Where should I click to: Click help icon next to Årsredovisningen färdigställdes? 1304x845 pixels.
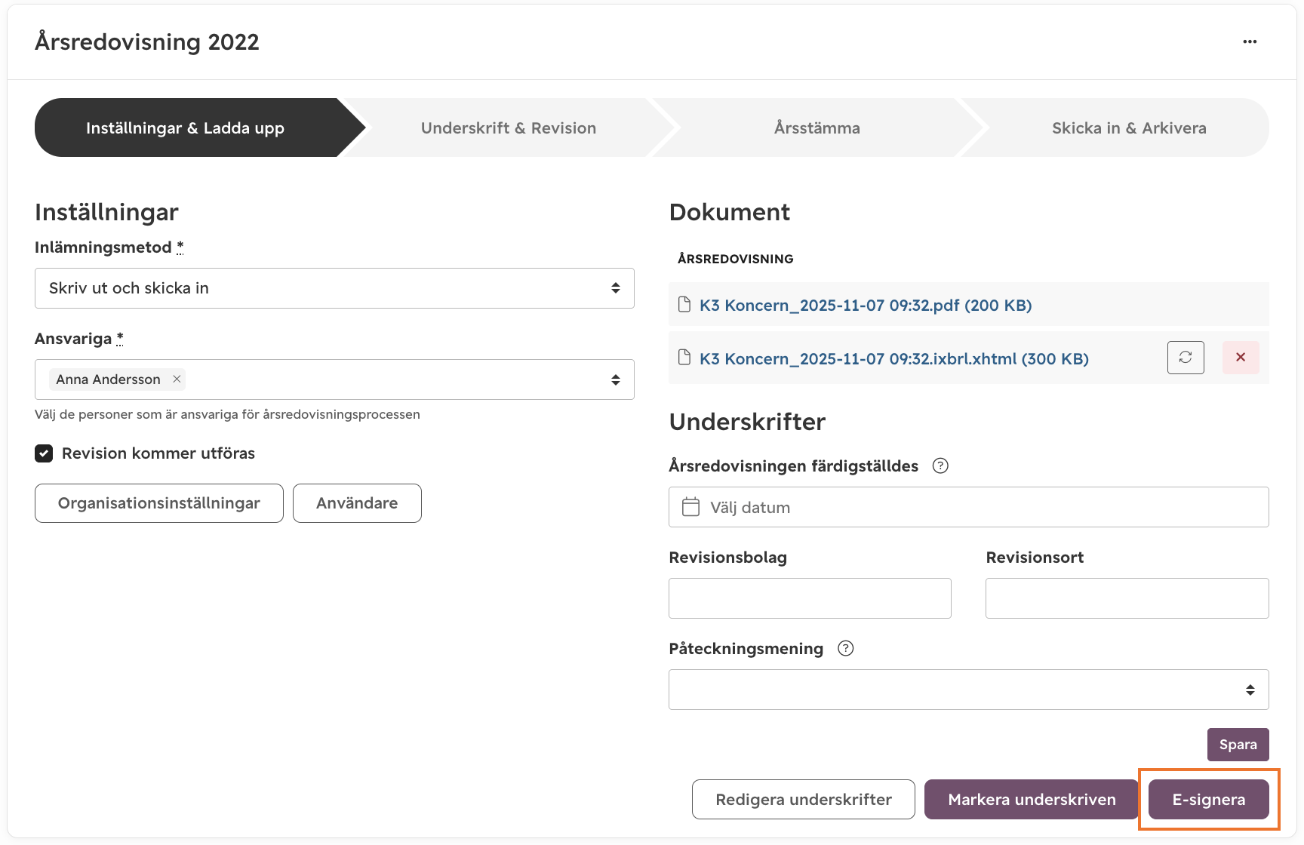(940, 466)
